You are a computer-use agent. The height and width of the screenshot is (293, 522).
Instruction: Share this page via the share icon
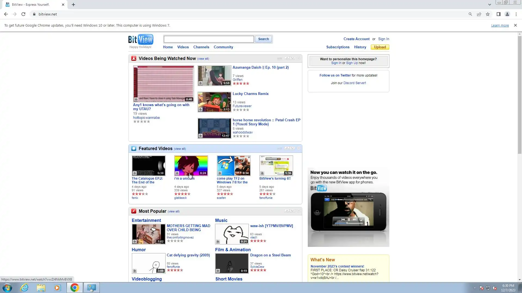pyautogui.click(x=479, y=14)
